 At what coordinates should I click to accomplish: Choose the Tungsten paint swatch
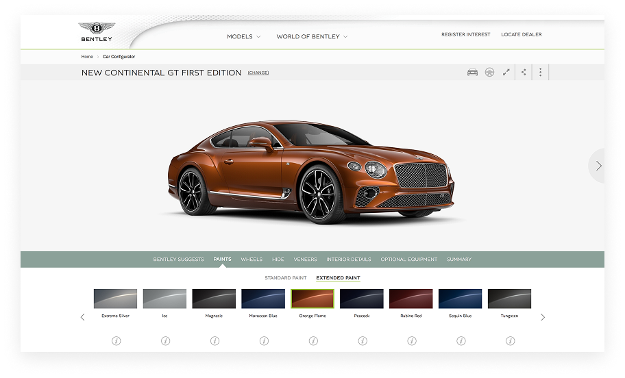[509, 299]
